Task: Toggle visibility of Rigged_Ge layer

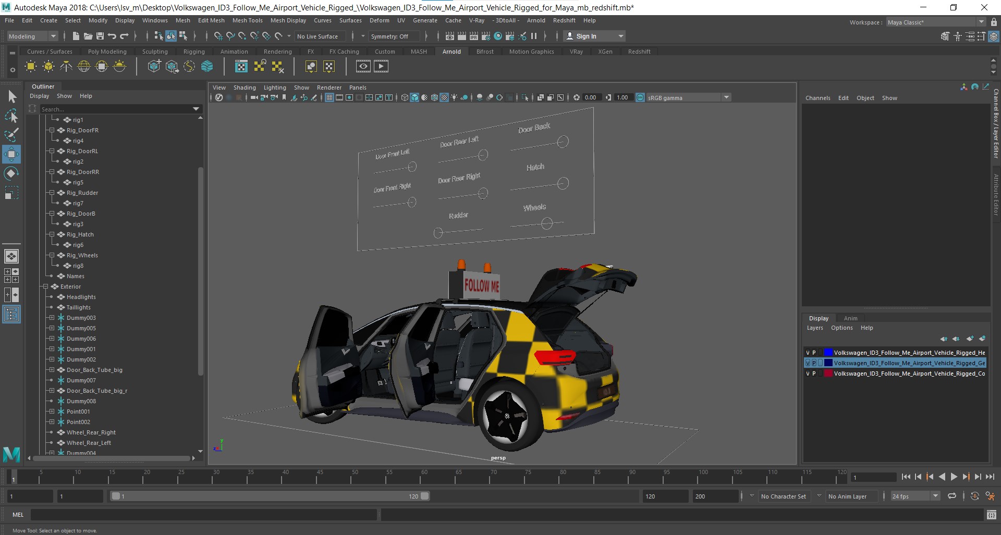Action: click(x=808, y=363)
